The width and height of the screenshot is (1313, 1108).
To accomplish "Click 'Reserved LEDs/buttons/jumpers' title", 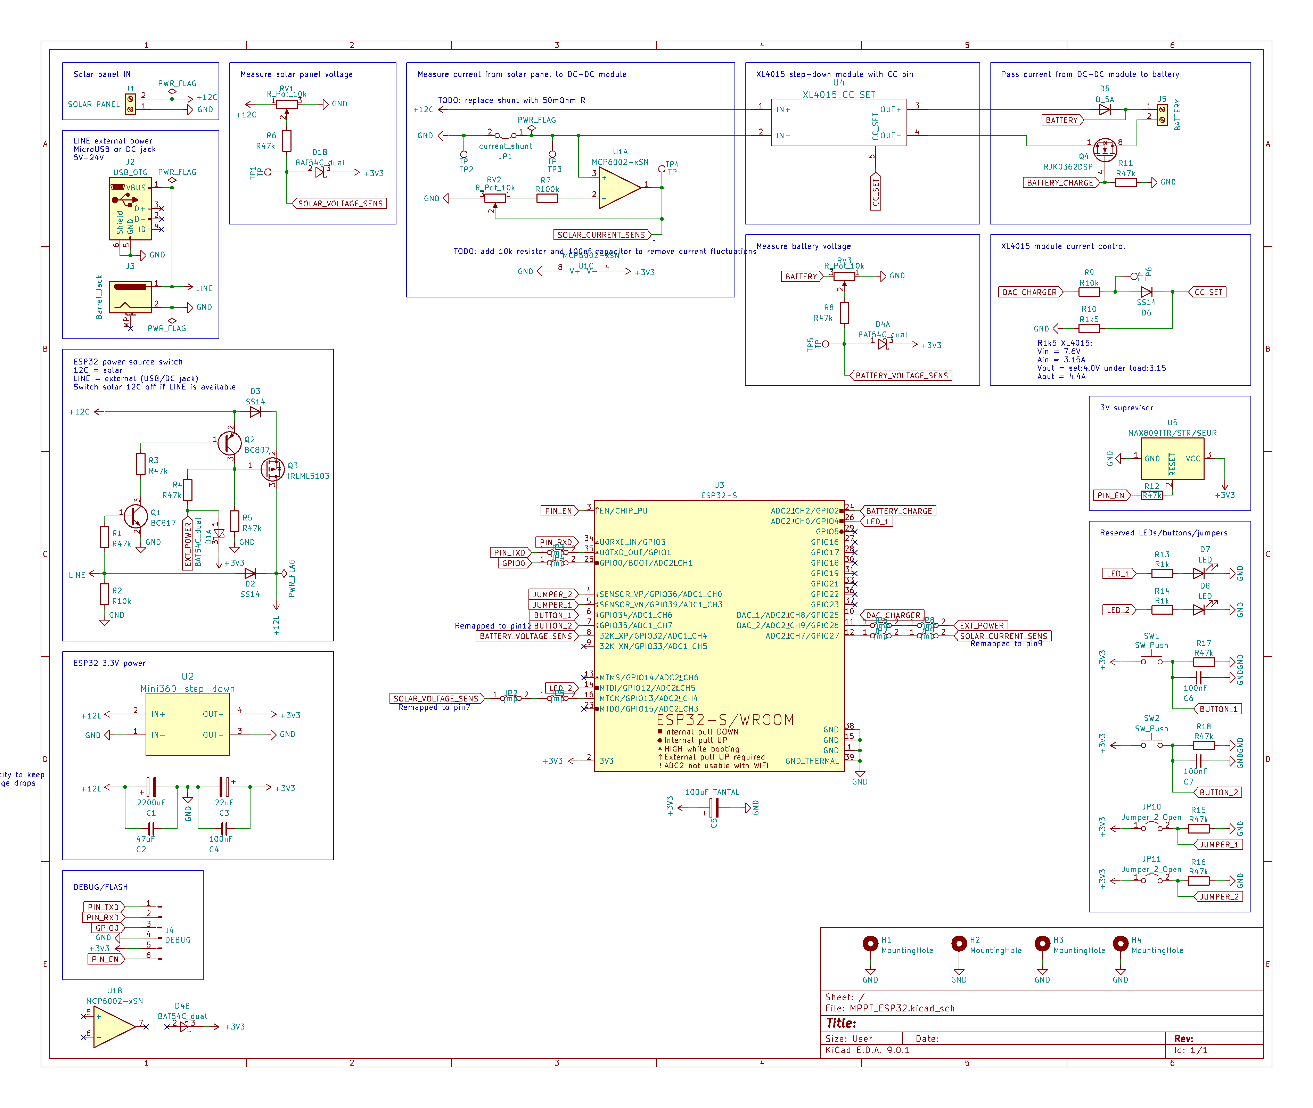I will [1163, 533].
